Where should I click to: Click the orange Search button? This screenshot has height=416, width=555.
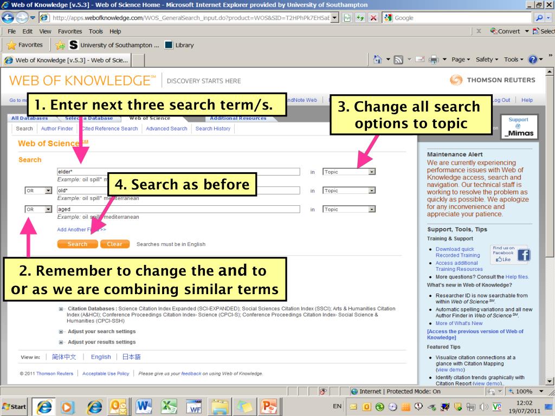(78, 244)
